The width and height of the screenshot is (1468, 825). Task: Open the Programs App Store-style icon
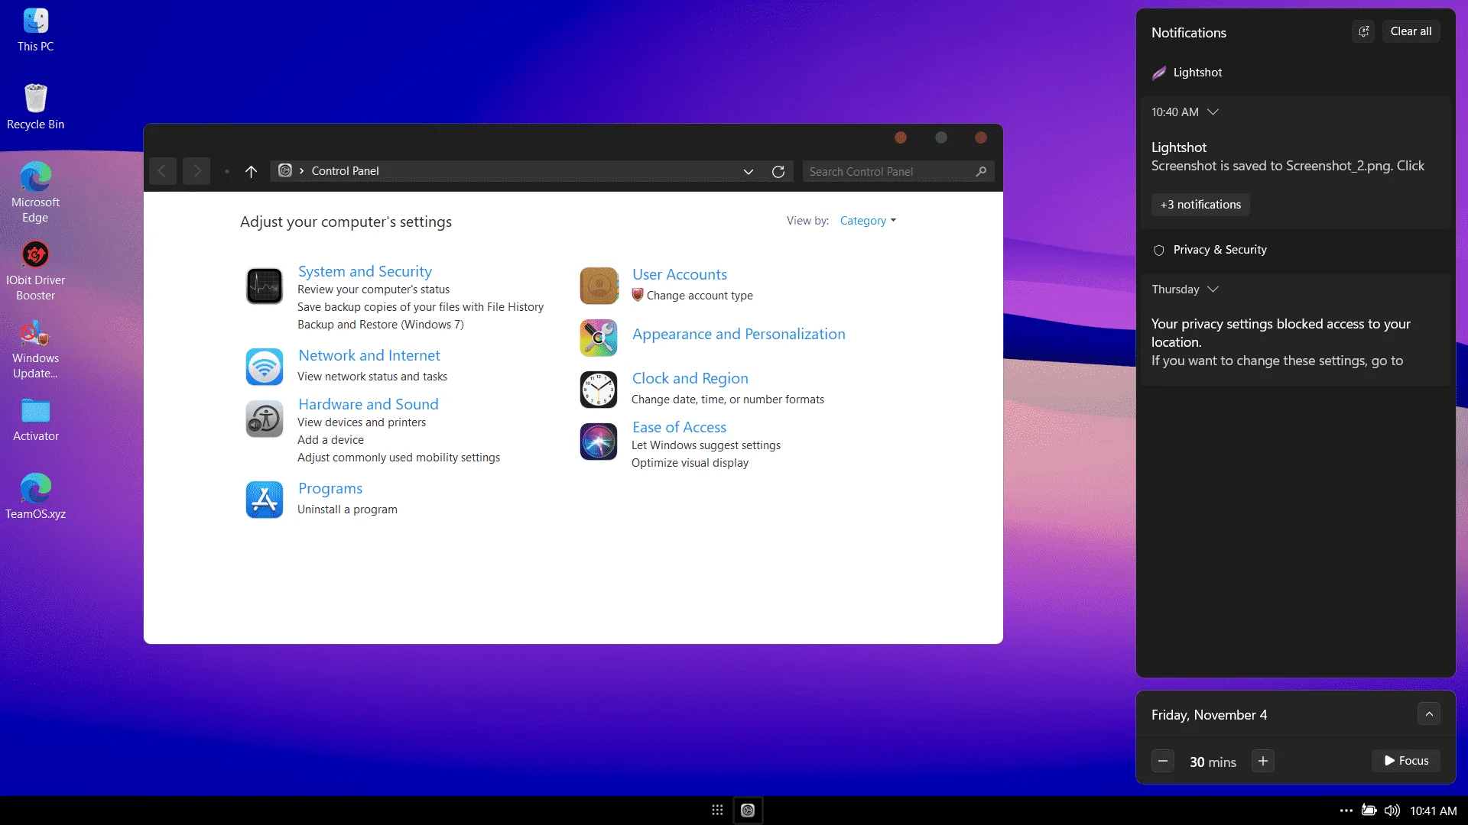(x=265, y=500)
